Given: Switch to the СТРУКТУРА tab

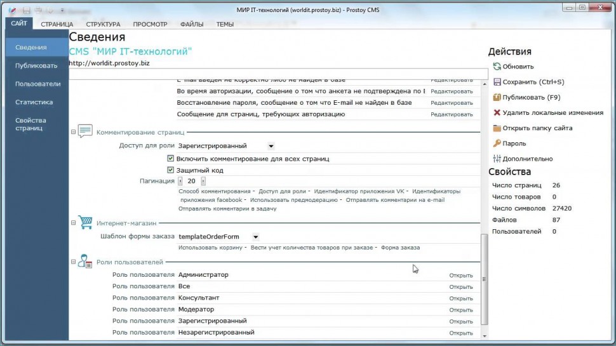Looking at the screenshot, I should [103, 24].
